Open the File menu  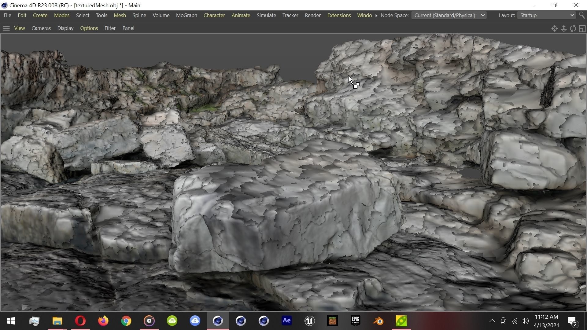pos(7,15)
